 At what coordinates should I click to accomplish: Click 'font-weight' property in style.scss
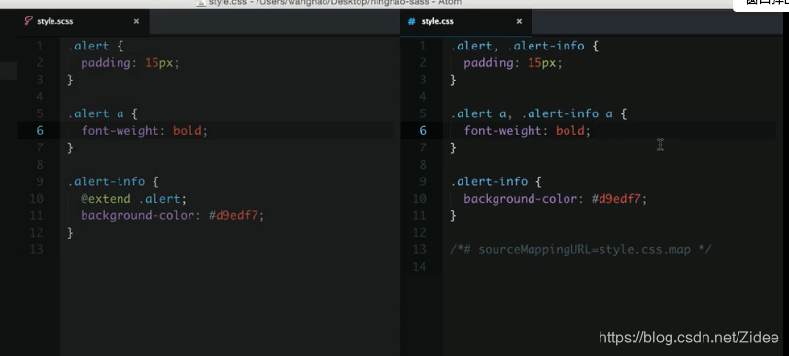120,131
